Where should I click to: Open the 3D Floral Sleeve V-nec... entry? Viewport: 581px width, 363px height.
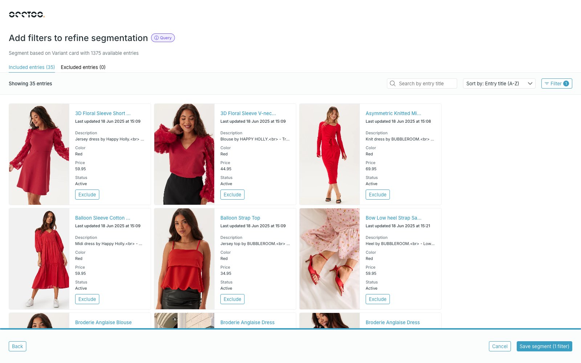(x=248, y=113)
